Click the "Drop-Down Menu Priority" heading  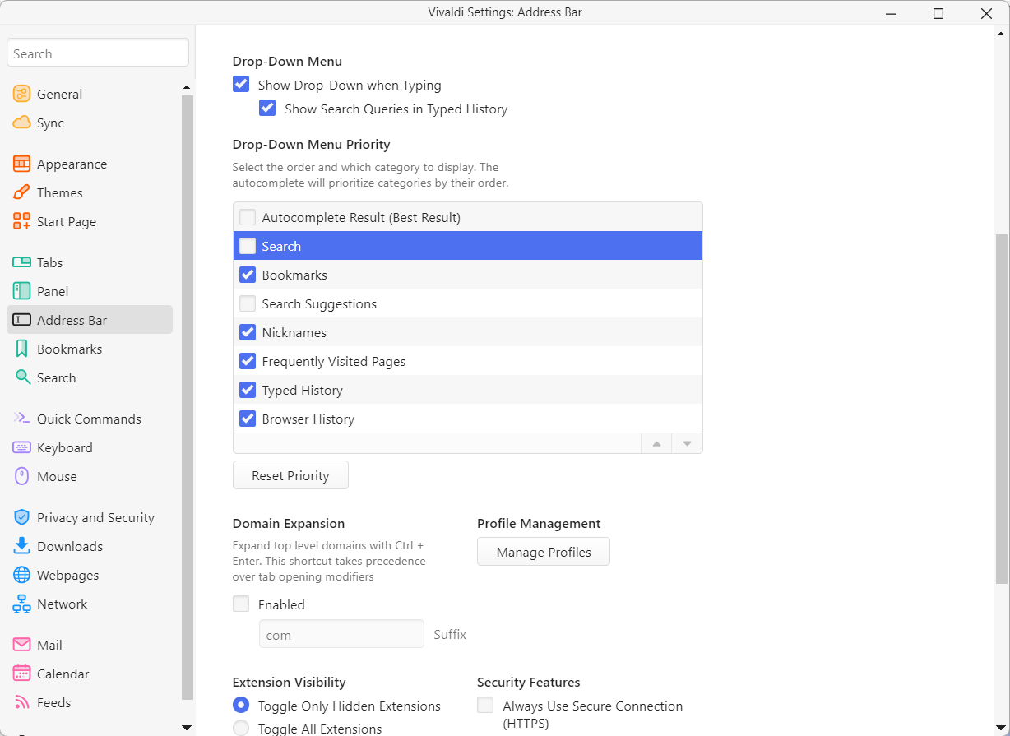point(311,145)
